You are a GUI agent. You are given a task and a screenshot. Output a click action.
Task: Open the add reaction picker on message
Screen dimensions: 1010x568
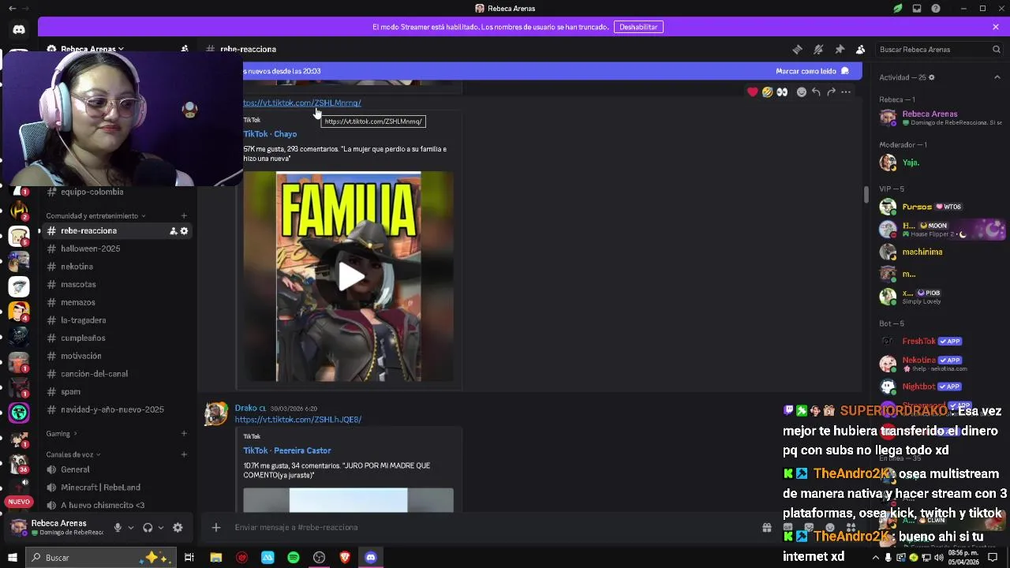coord(802,92)
